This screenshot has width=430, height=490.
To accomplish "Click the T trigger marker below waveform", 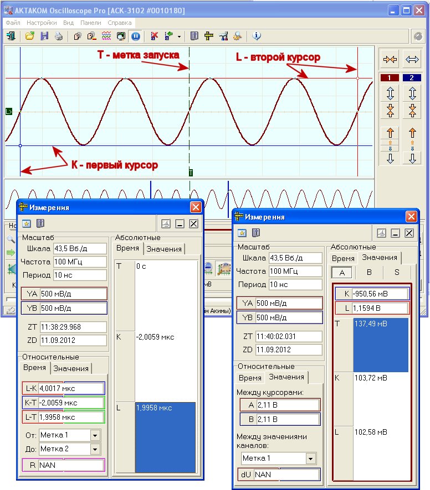I will click(191, 173).
